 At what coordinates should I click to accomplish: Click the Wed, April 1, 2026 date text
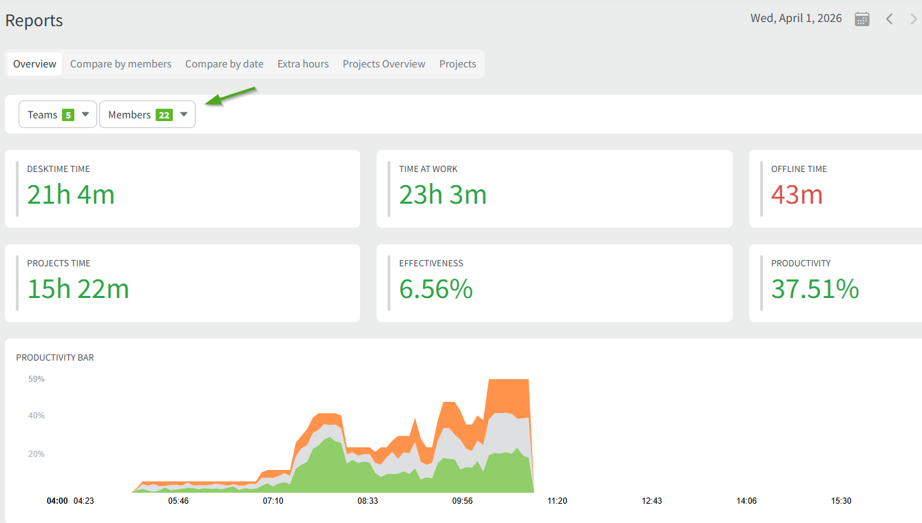(796, 19)
